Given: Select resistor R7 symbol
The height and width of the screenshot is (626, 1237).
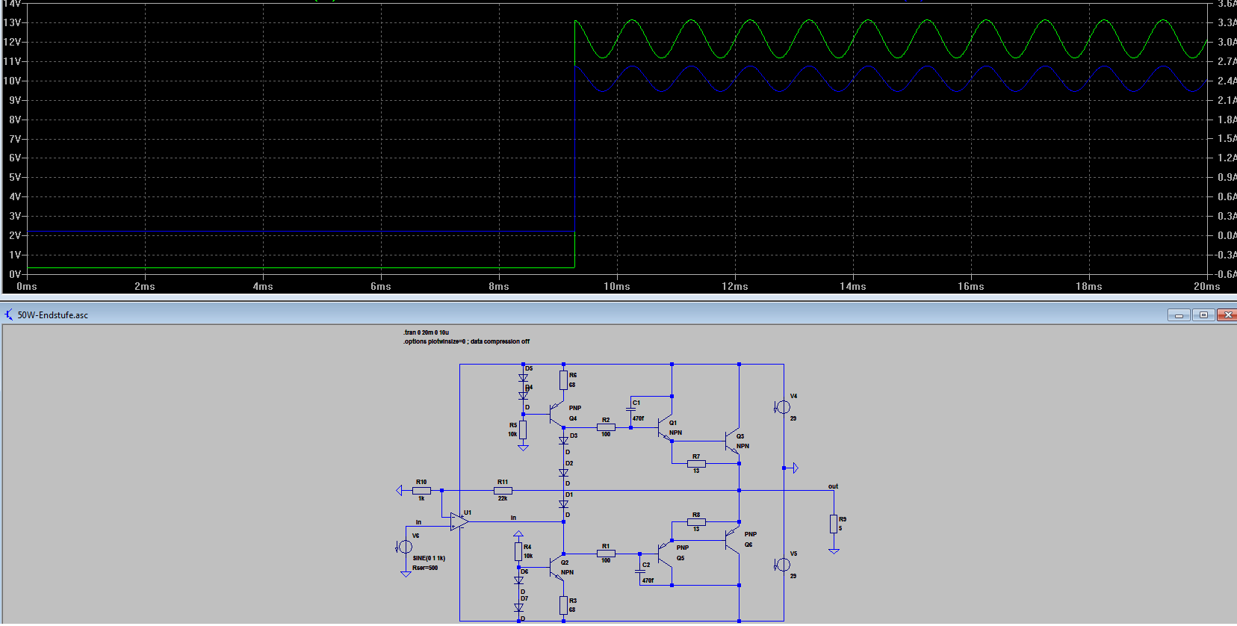Looking at the screenshot, I should [x=696, y=464].
